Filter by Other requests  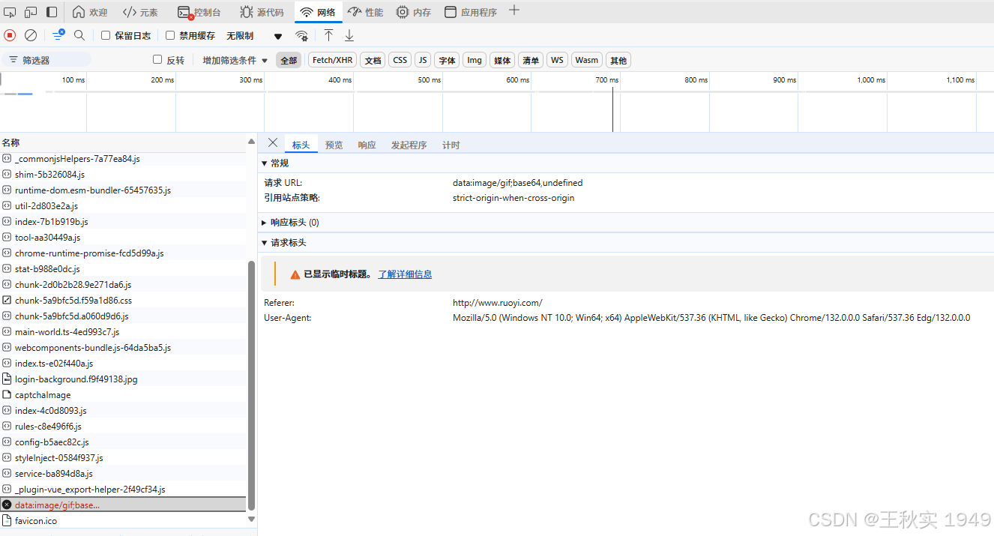point(618,60)
